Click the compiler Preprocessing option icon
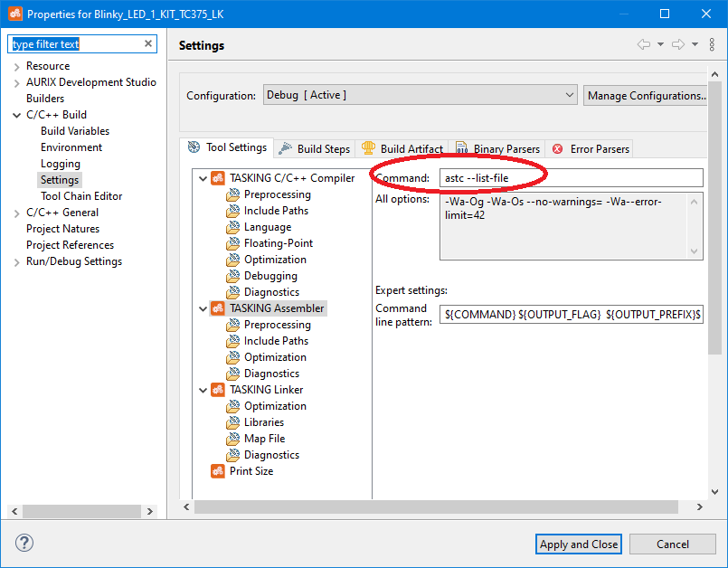The image size is (728, 568). coord(233,195)
